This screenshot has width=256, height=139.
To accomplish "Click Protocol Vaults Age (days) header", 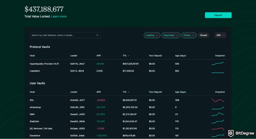I will 181,55.
